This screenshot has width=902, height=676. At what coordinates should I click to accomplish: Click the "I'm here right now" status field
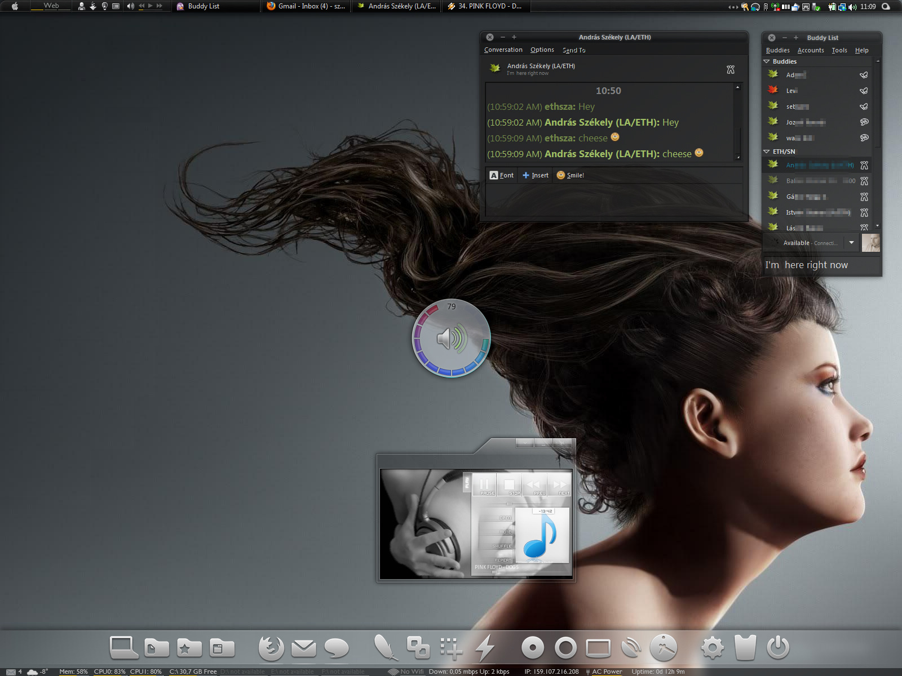[822, 265]
